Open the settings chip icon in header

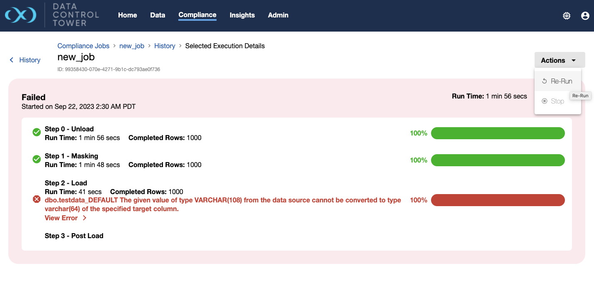566,16
